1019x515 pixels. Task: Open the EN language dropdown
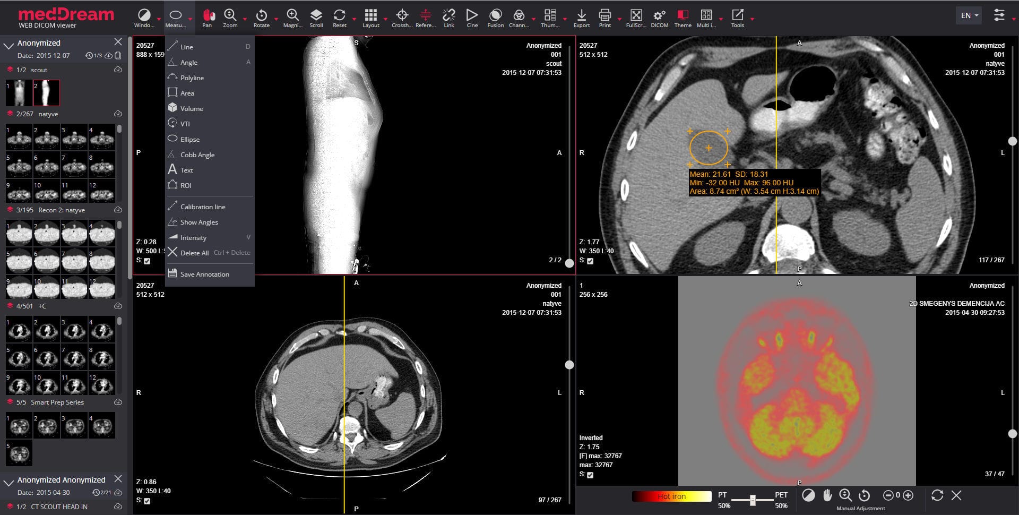(x=968, y=15)
